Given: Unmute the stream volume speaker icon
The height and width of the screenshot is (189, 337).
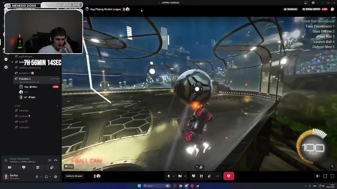Looking at the screenshot, I should tap(318, 176).
